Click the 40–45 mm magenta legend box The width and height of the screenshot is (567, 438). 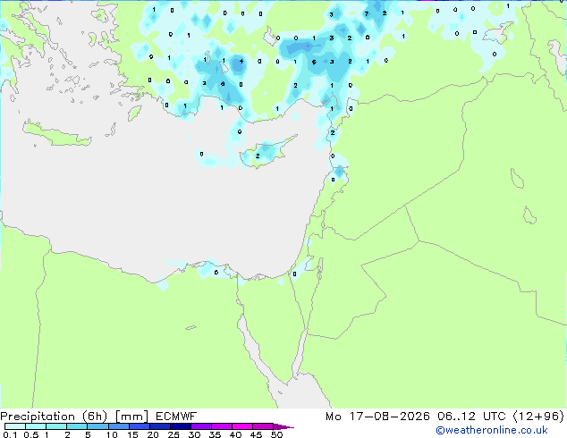click(x=242, y=426)
